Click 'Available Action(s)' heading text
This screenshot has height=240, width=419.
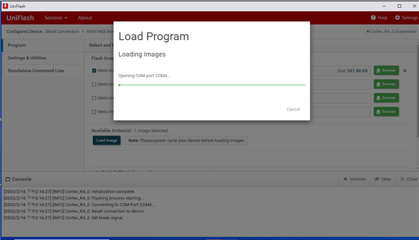tap(111, 131)
